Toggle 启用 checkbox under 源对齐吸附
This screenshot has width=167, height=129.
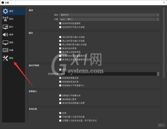(60, 70)
